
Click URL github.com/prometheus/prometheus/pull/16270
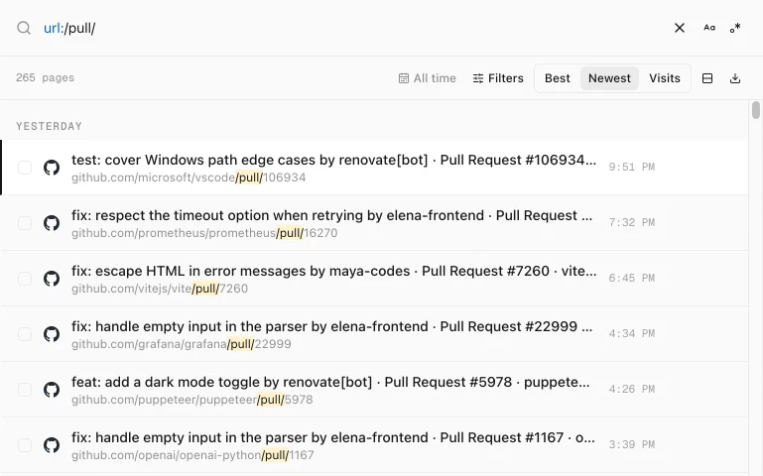point(204,233)
